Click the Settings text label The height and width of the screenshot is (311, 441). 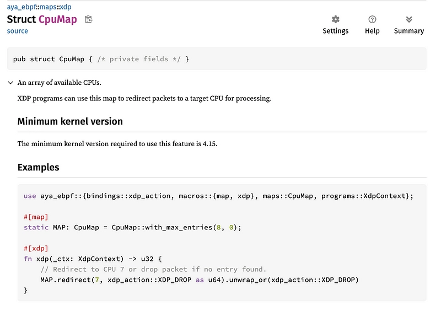335,31
